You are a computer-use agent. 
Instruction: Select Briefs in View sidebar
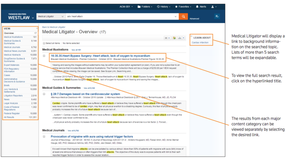7,86
